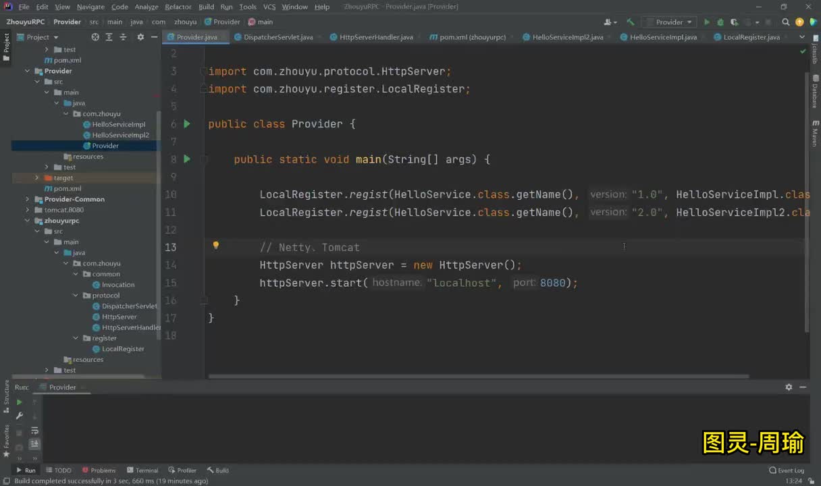Image resolution: width=821 pixels, height=486 pixels.
Task: Click the yellow lightbulb intention icon
Action: tap(216, 246)
